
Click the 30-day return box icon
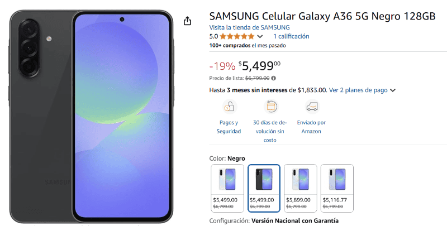270,106
